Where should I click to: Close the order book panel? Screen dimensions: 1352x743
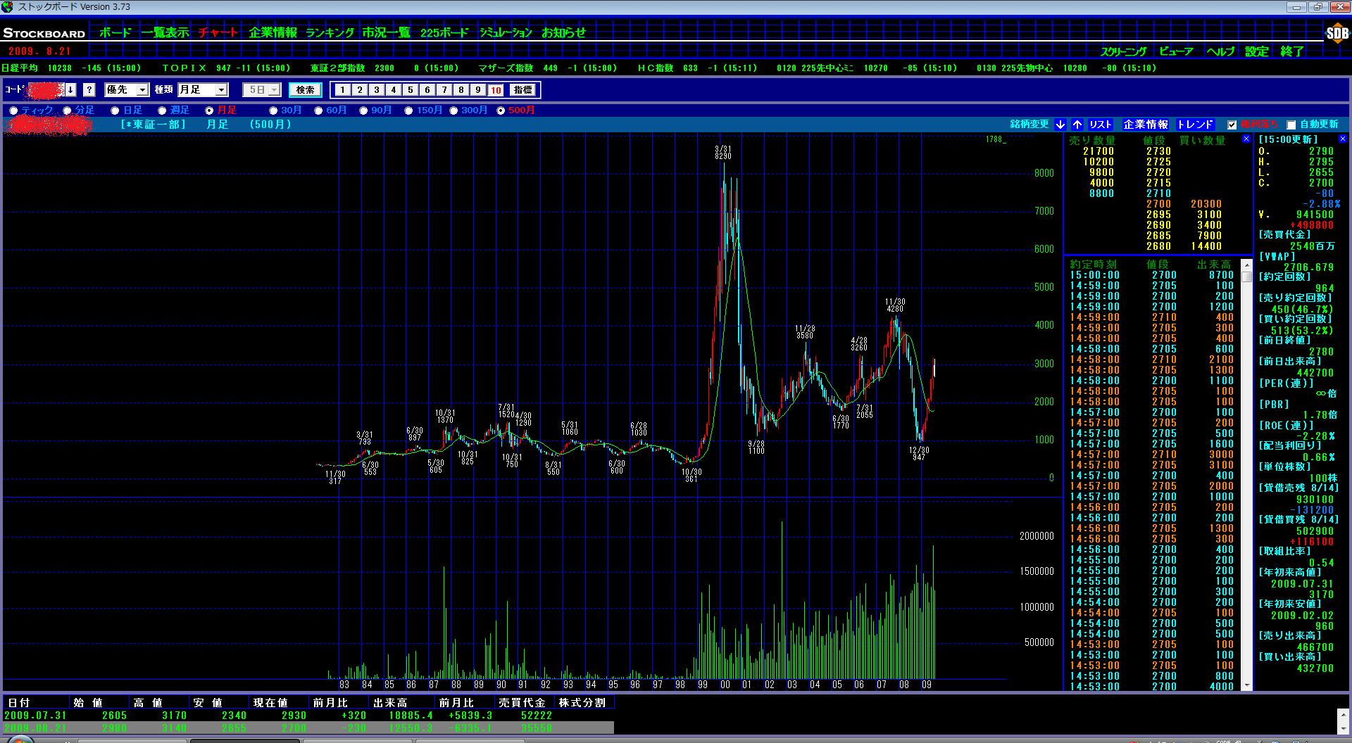[1246, 139]
